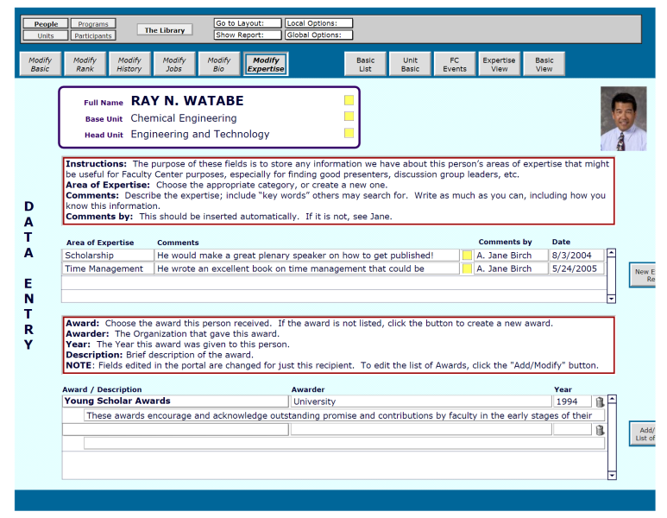Open the Global Options dropdown
667x518 pixels.
pos(318,35)
